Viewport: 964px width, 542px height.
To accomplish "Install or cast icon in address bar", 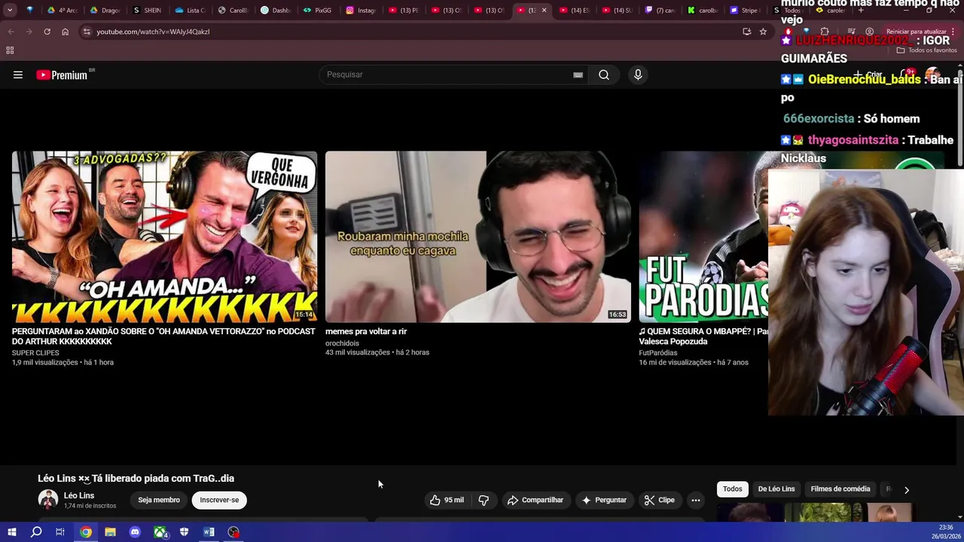I will pos(746,32).
